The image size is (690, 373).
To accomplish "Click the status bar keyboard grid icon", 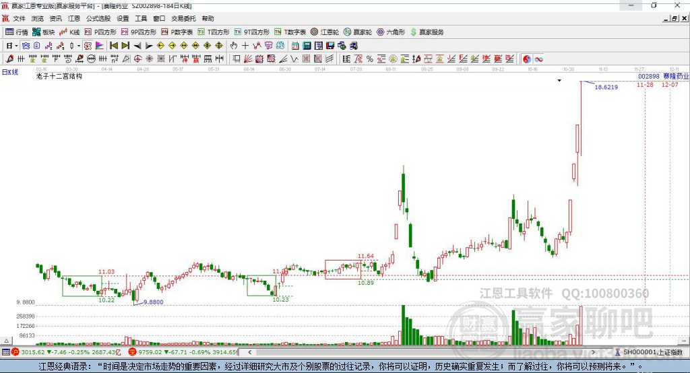I will [x=5, y=352].
